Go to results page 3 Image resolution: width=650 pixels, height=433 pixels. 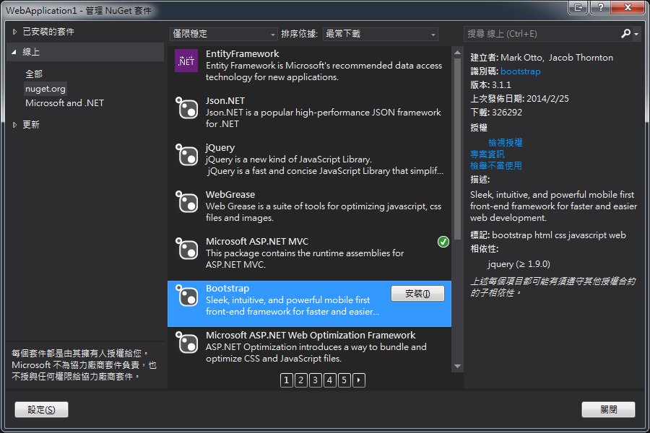tap(316, 380)
